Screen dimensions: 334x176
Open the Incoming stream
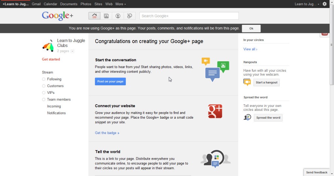[54, 106]
